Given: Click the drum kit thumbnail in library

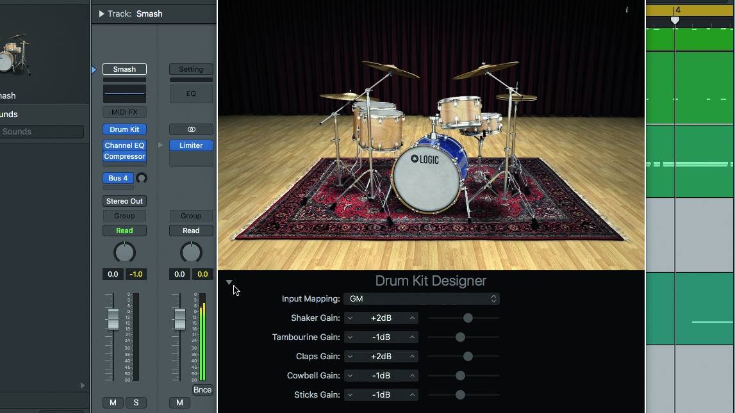Looking at the screenshot, I should click(x=15, y=55).
